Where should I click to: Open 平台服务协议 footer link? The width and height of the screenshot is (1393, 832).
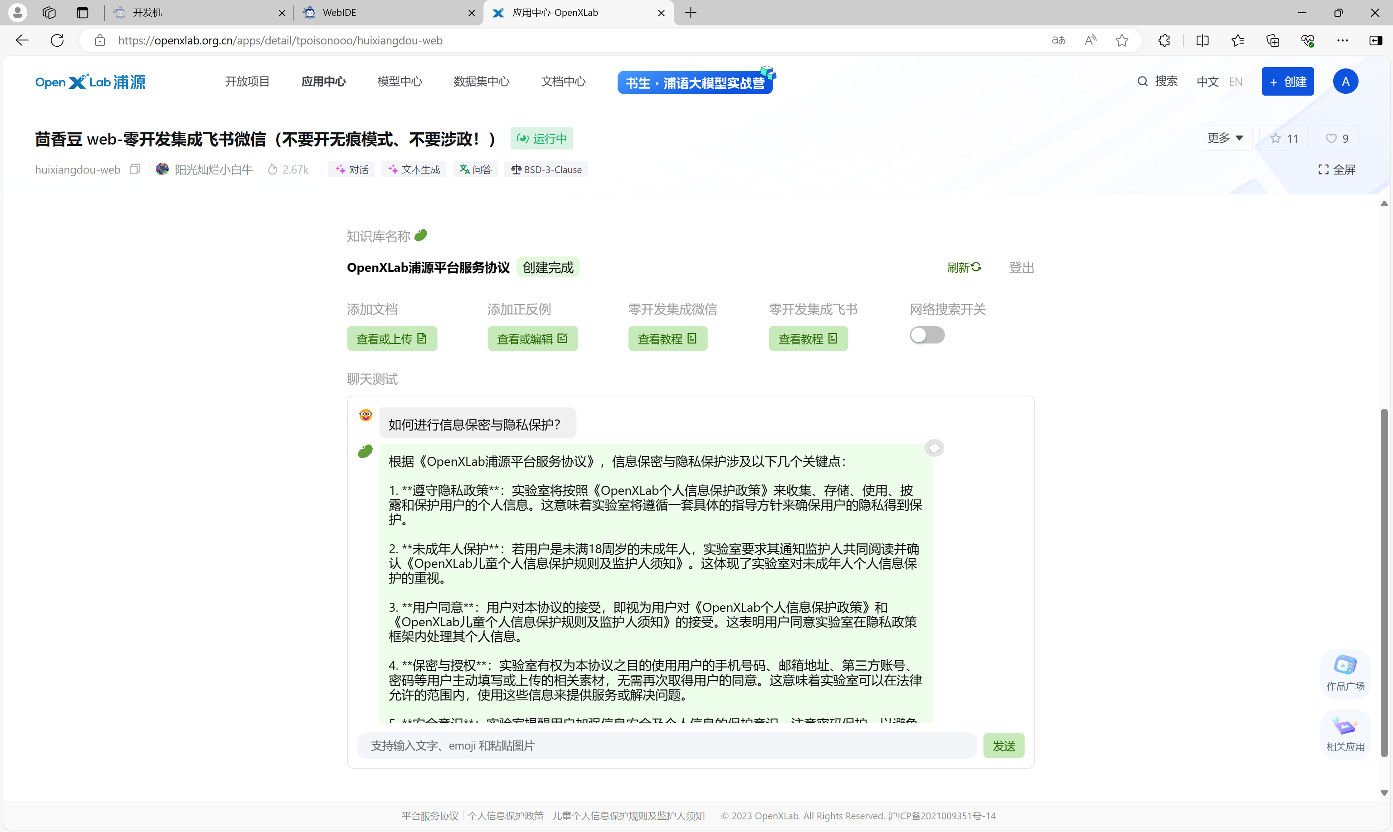[x=430, y=816]
